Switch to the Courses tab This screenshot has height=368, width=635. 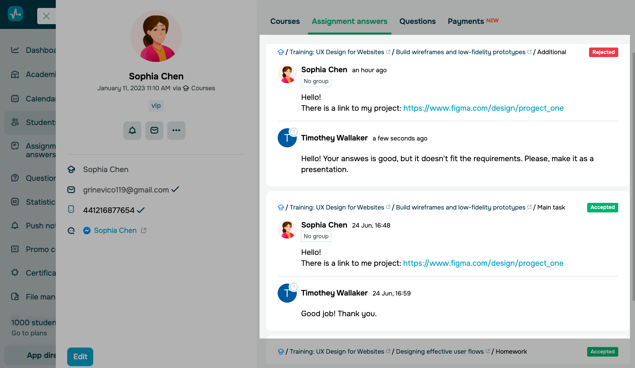[x=285, y=21]
